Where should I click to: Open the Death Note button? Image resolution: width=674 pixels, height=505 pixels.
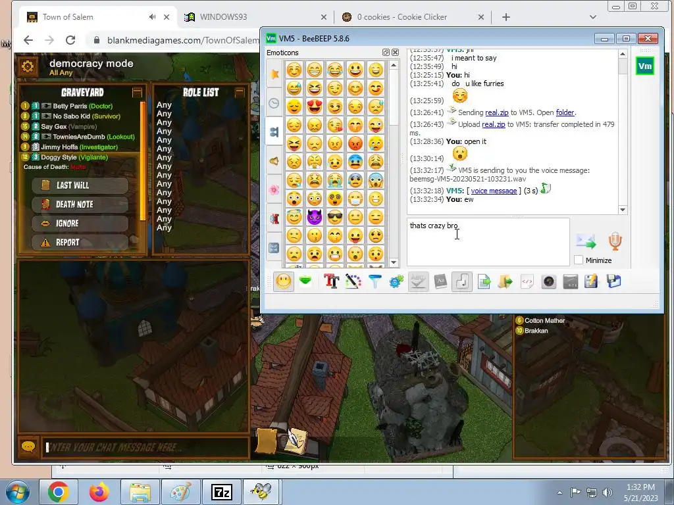(x=80, y=204)
